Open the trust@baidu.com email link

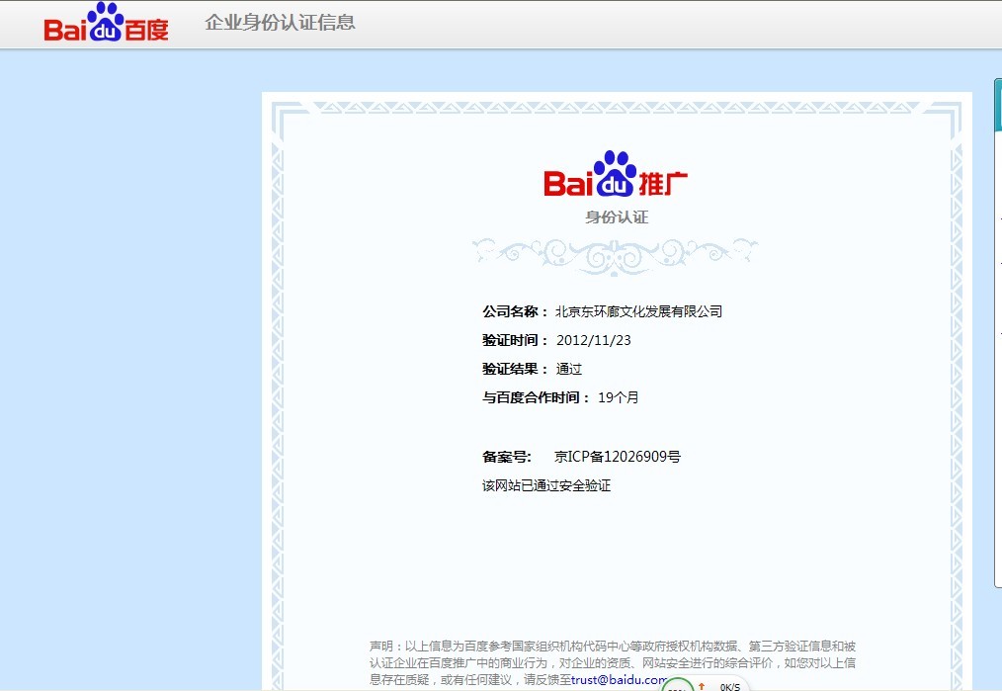620,679
